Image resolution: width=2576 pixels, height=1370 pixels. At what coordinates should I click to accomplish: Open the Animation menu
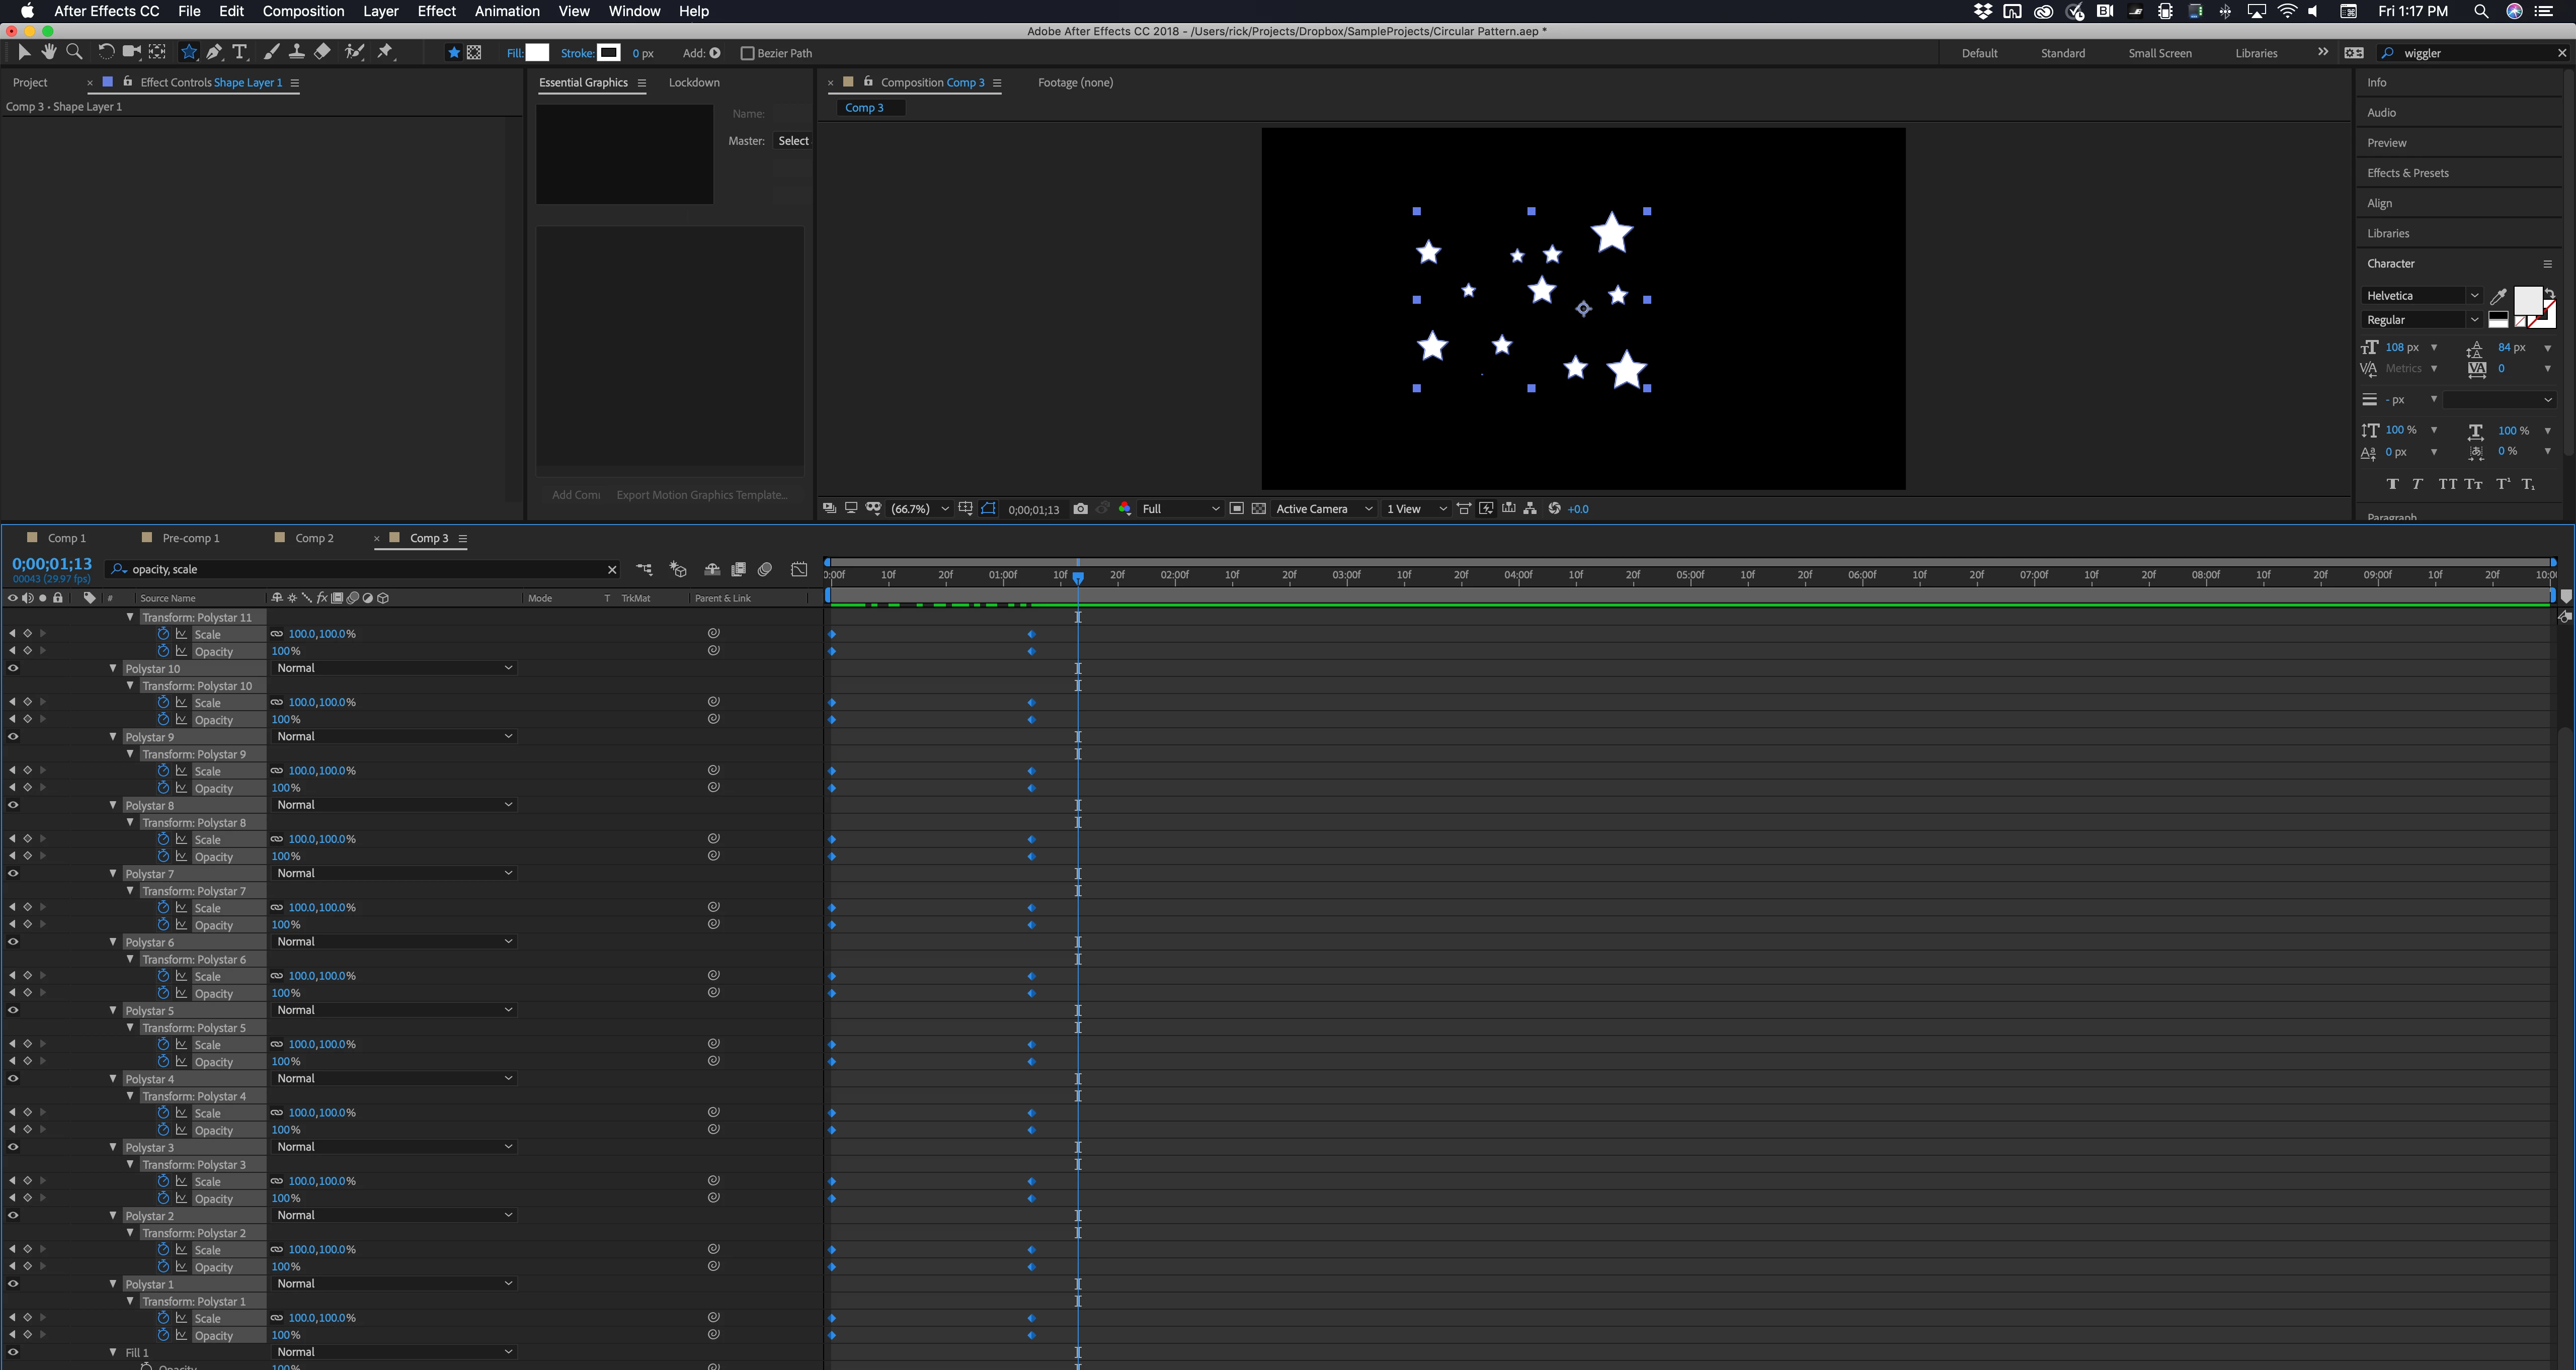[507, 11]
